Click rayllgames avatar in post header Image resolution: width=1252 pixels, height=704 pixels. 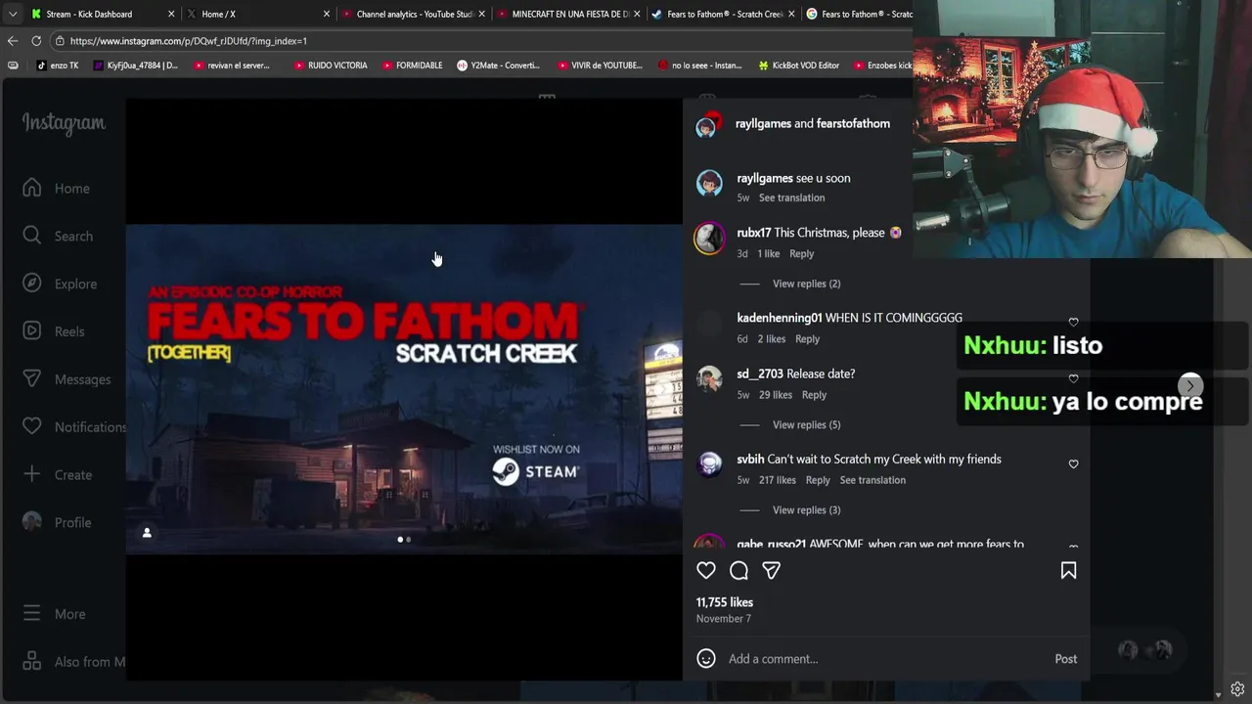(x=707, y=125)
